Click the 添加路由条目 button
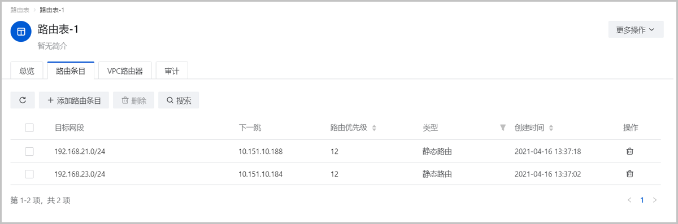Viewport: 678px width, 224px height. pos(73,100)
